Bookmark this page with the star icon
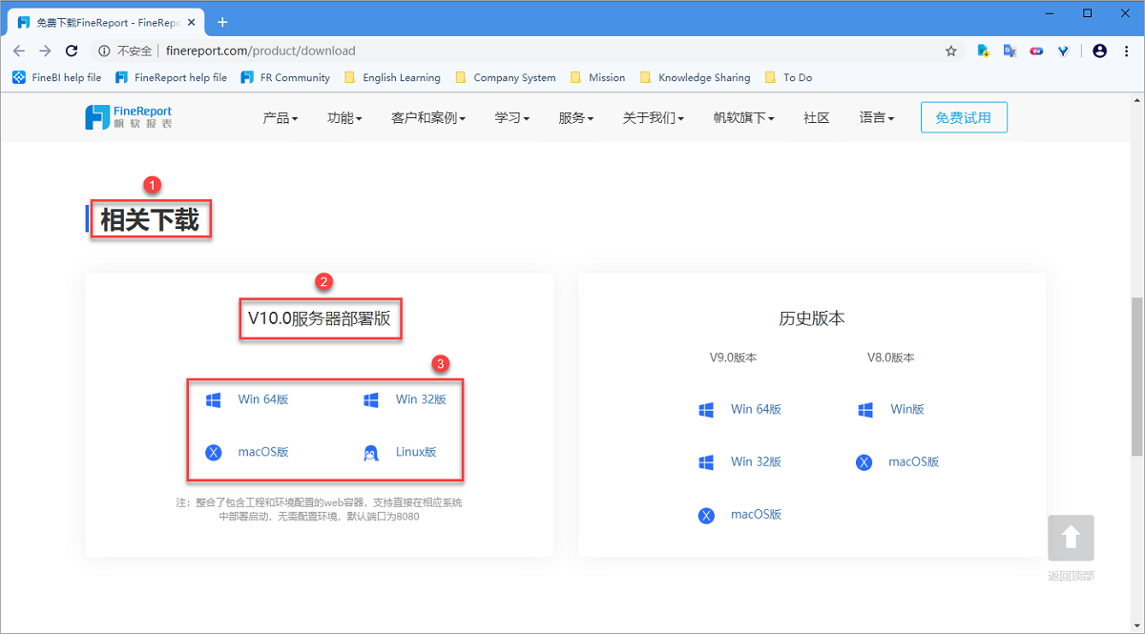Image resolution: width=1145 pixels, height=634 pixels. 950,51
